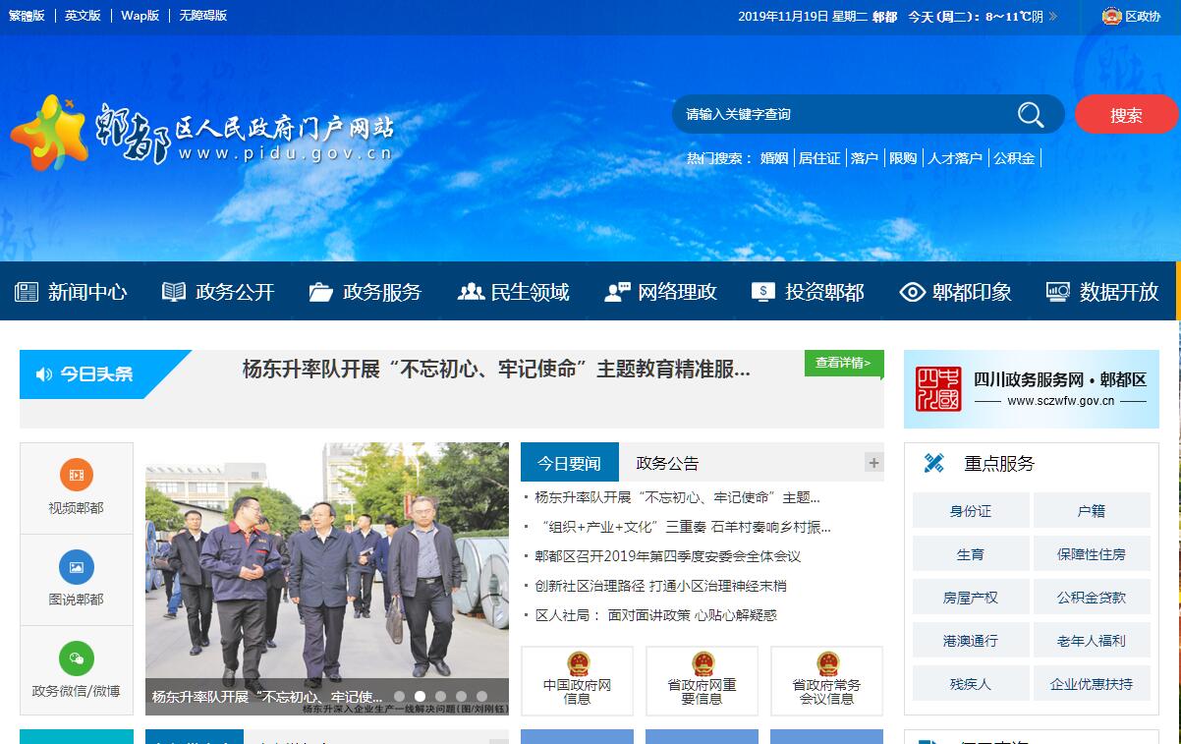Open the 图说郫都 picture icon

(76, 566)
